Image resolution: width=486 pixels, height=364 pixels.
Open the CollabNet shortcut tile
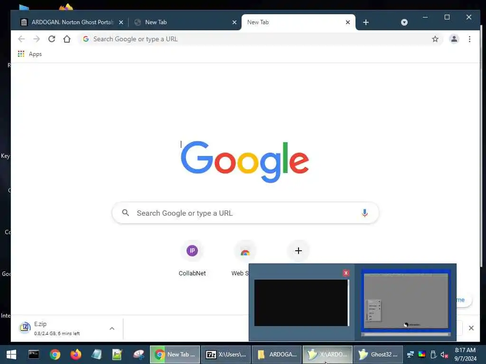click(192, 258)
